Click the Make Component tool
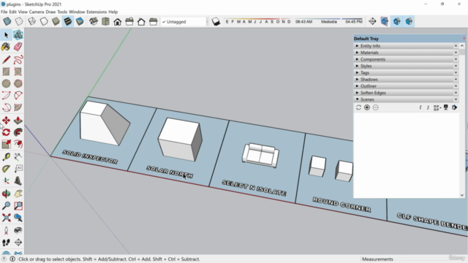This screenshot has height=263, width=468. [x=18, y=35]
